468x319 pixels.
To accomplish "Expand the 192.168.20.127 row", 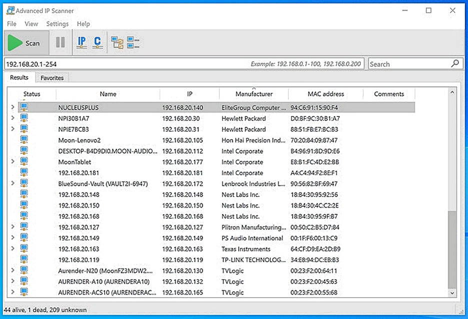I will tap(12, 227).
